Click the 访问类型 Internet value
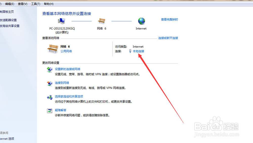 (138, 47)
